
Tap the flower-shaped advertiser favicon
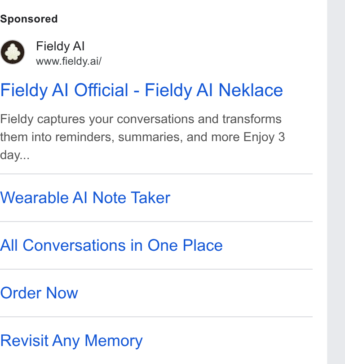point(13,52)
